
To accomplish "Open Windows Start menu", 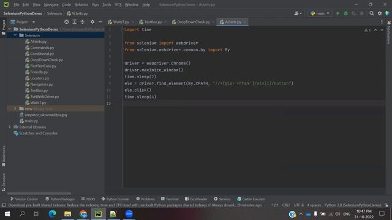I will (7, 214).
